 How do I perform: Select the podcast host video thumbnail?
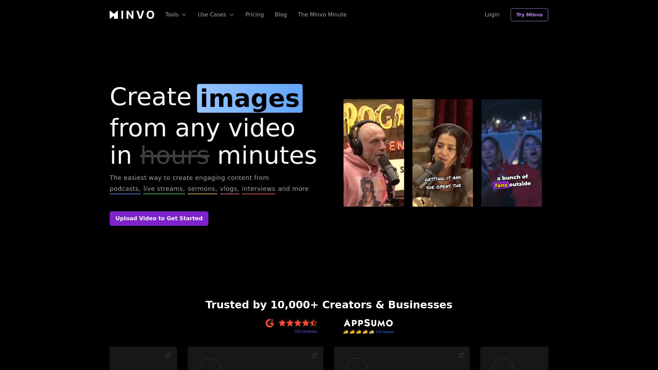tap(374, 153)
